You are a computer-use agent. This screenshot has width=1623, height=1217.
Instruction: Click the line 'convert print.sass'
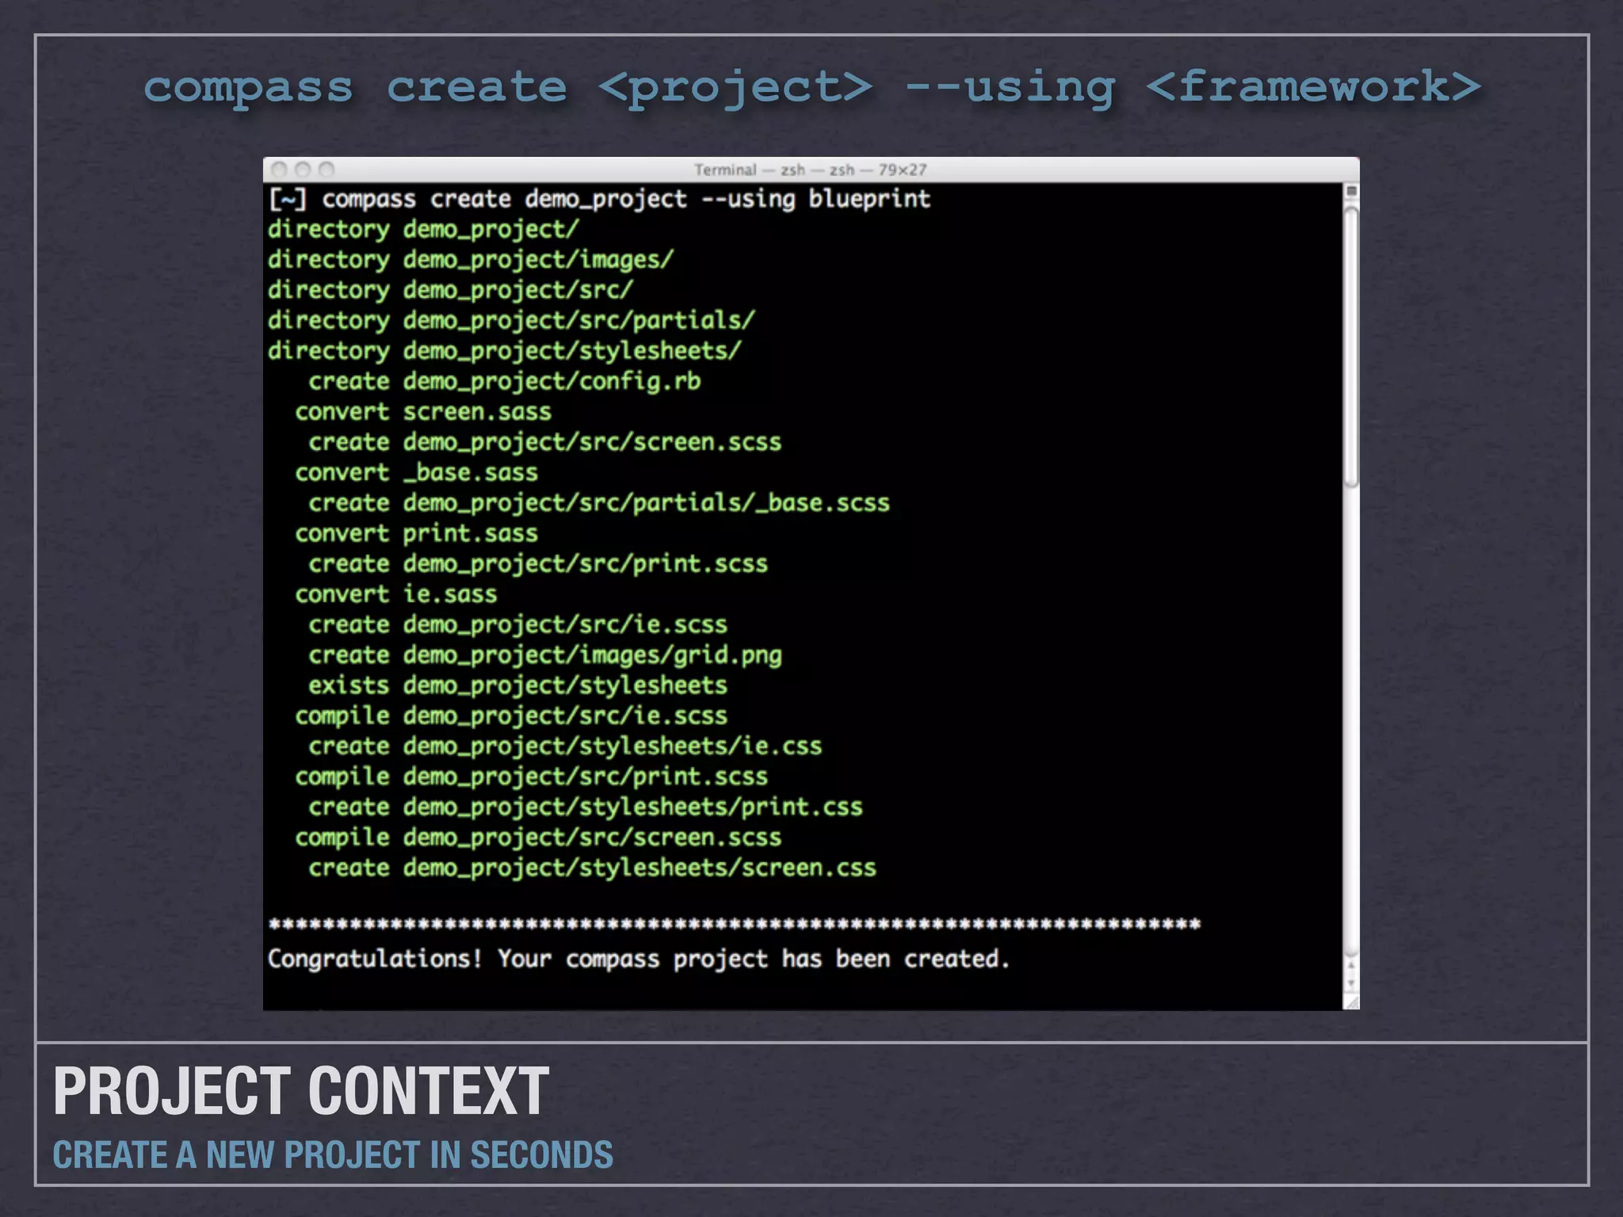[417, 534]
